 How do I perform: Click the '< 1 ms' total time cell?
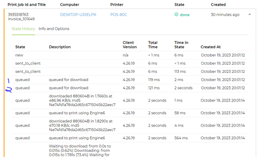coord(154,55)
